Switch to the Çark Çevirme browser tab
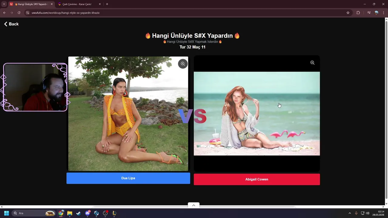 (77, 4)
